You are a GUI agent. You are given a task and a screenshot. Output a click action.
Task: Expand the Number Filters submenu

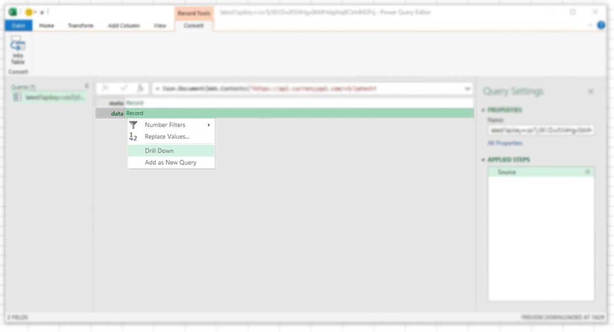(208, 124)
